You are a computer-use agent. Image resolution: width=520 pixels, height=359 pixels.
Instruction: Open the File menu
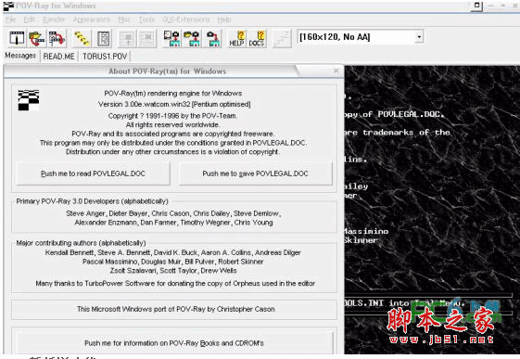coord(10,19)
